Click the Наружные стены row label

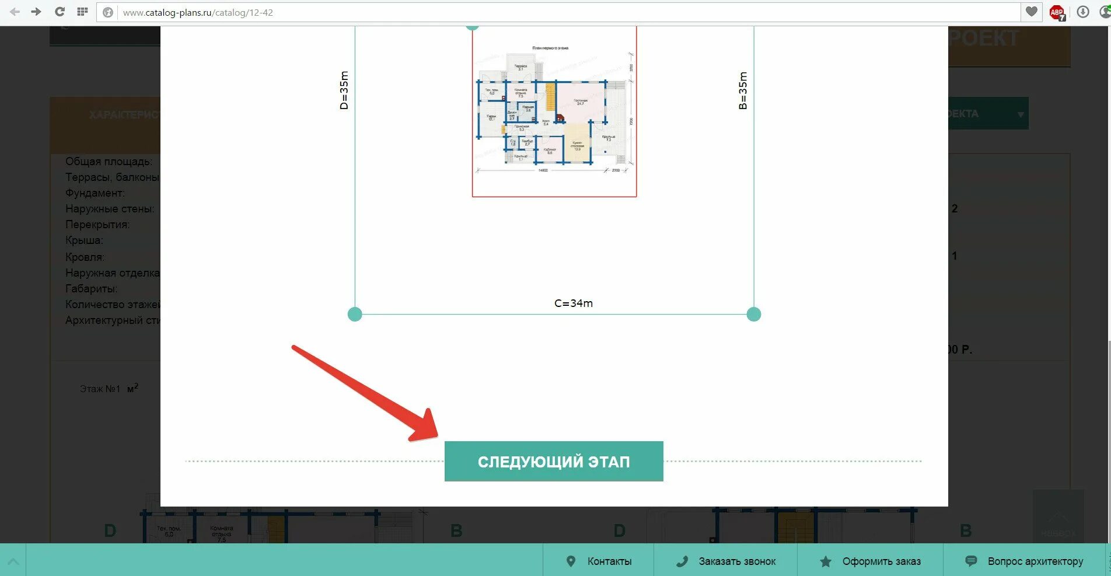point(110,209)
